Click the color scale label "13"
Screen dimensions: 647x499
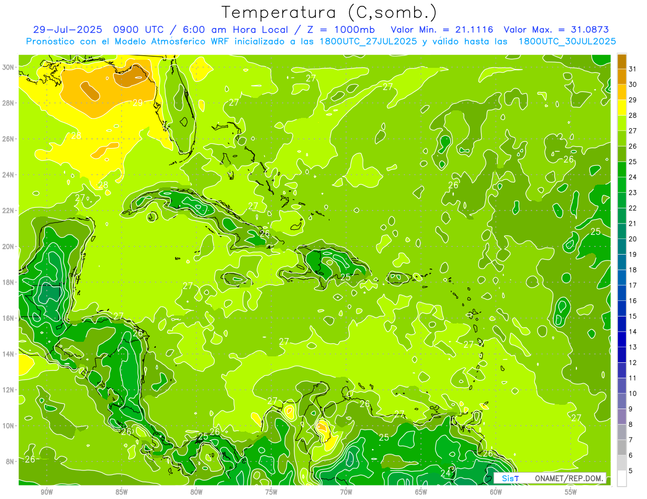(x=632, y=347)
